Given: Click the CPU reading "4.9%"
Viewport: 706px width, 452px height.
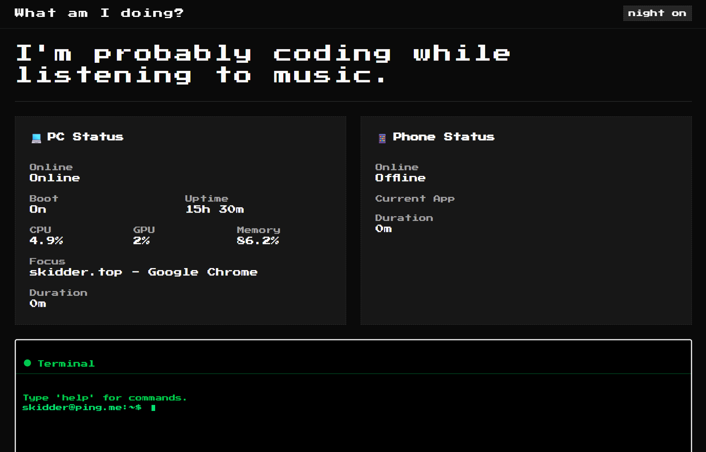Looking at the screenshot, I should (x=46, y=240).
